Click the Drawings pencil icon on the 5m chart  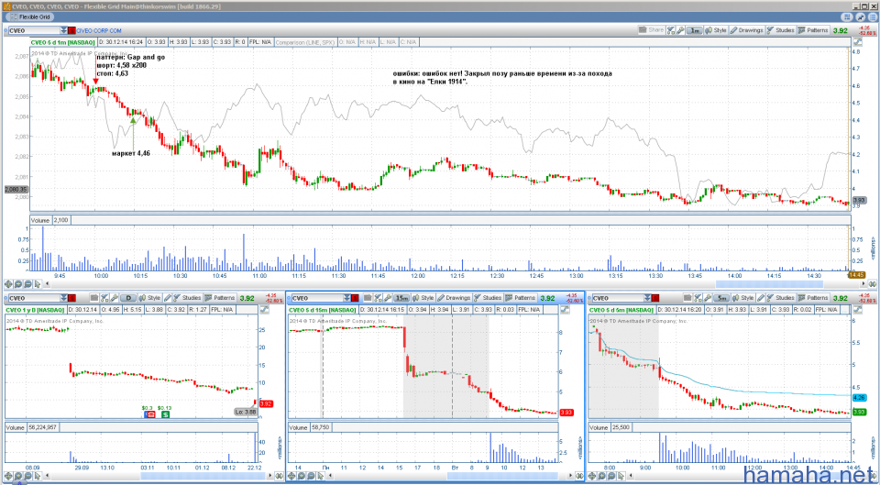click(761, 298)
